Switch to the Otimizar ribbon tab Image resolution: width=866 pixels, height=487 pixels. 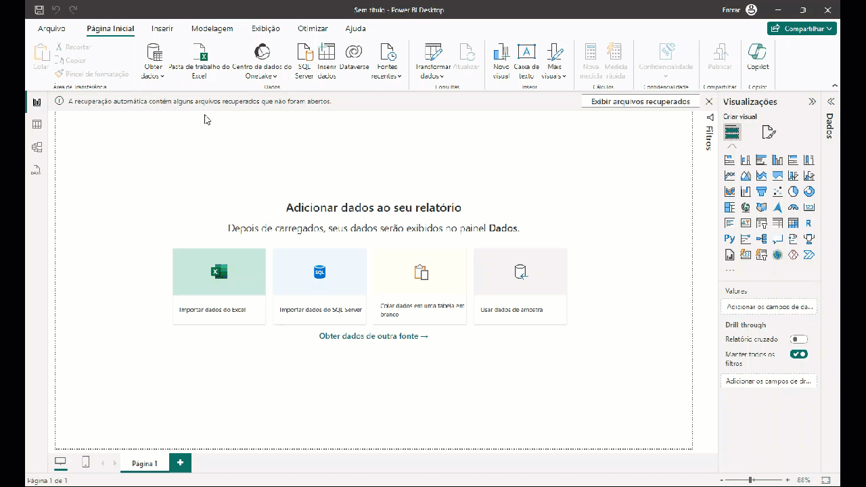(x=313, y=28)
